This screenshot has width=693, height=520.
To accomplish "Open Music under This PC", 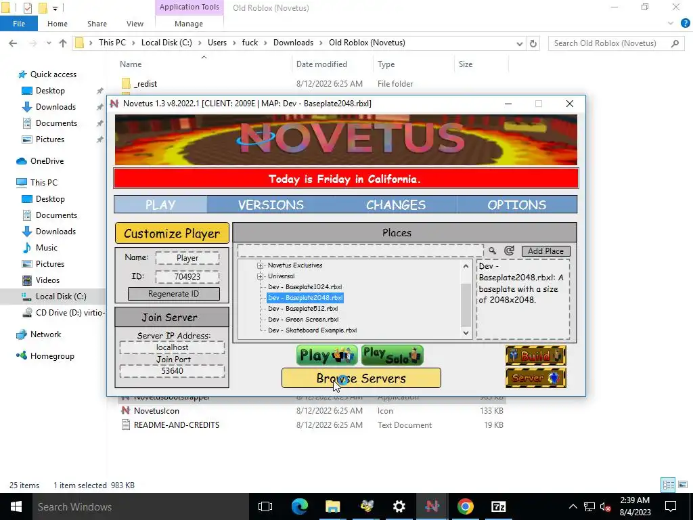I will point(47,248).
